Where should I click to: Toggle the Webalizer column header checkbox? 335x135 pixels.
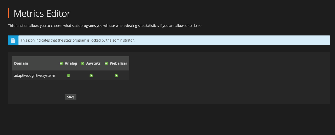coord(106,63)
